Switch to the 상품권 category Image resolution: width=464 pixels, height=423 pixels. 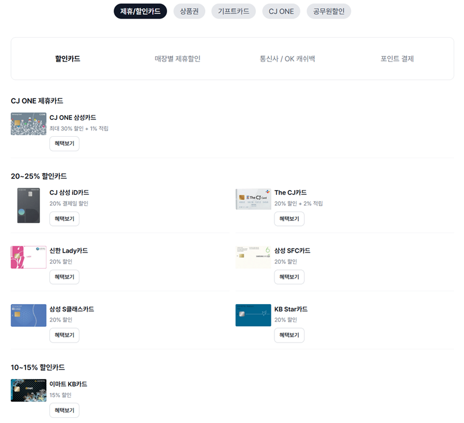point(189,11)
